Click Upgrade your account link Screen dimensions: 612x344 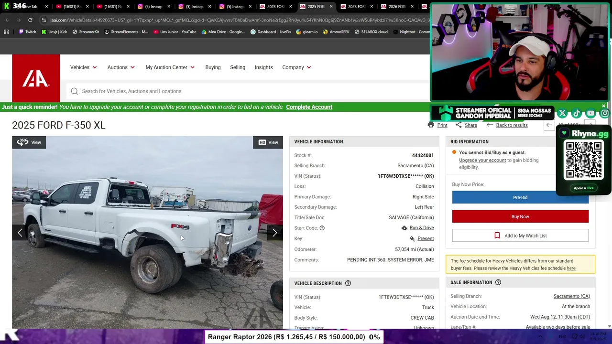pos(482,160)
